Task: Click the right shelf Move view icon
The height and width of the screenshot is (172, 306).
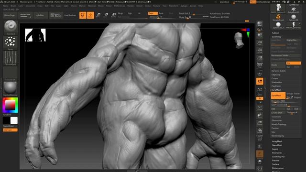Action: [x=260, y=116]
